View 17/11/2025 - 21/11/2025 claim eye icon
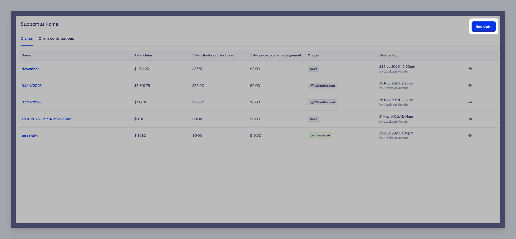This screenshot has width=516, height=239. tap(470, 119)
